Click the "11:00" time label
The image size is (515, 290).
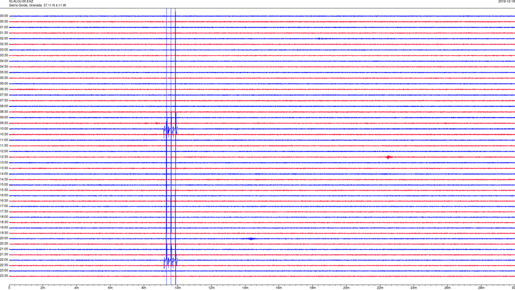[x=4, y=140]
